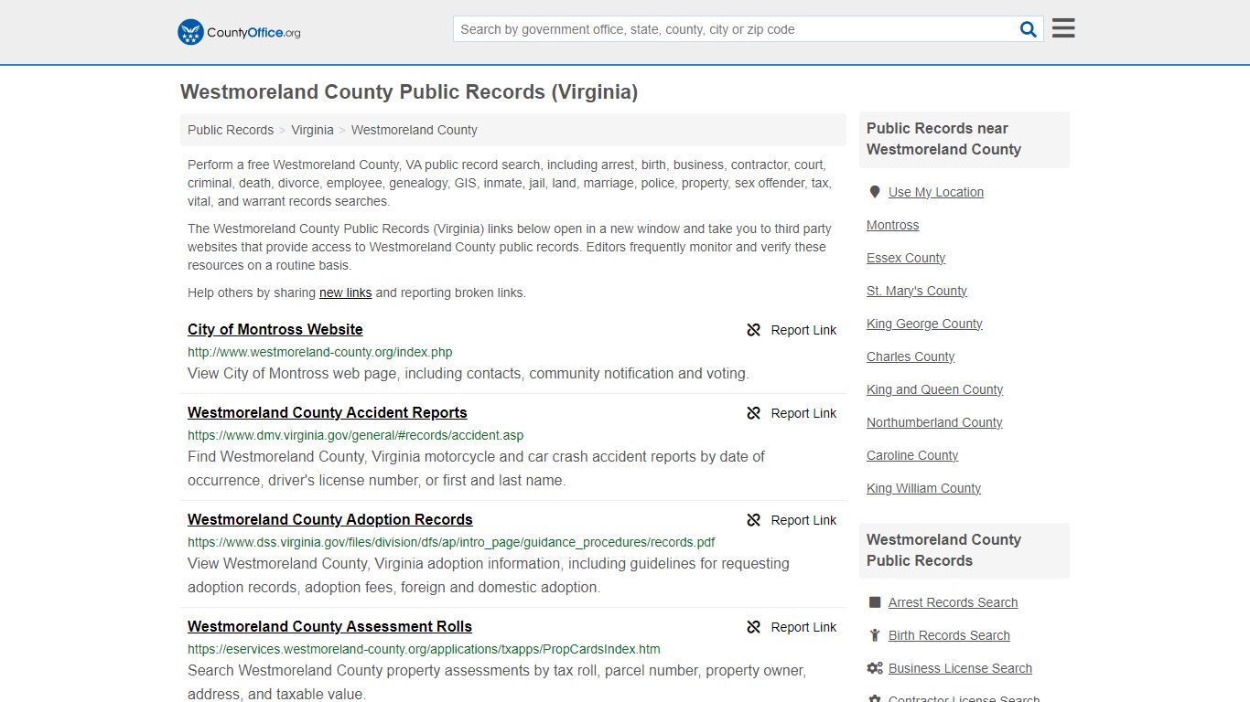Open westmoreland-county.org index.php URL

[320, 352]
